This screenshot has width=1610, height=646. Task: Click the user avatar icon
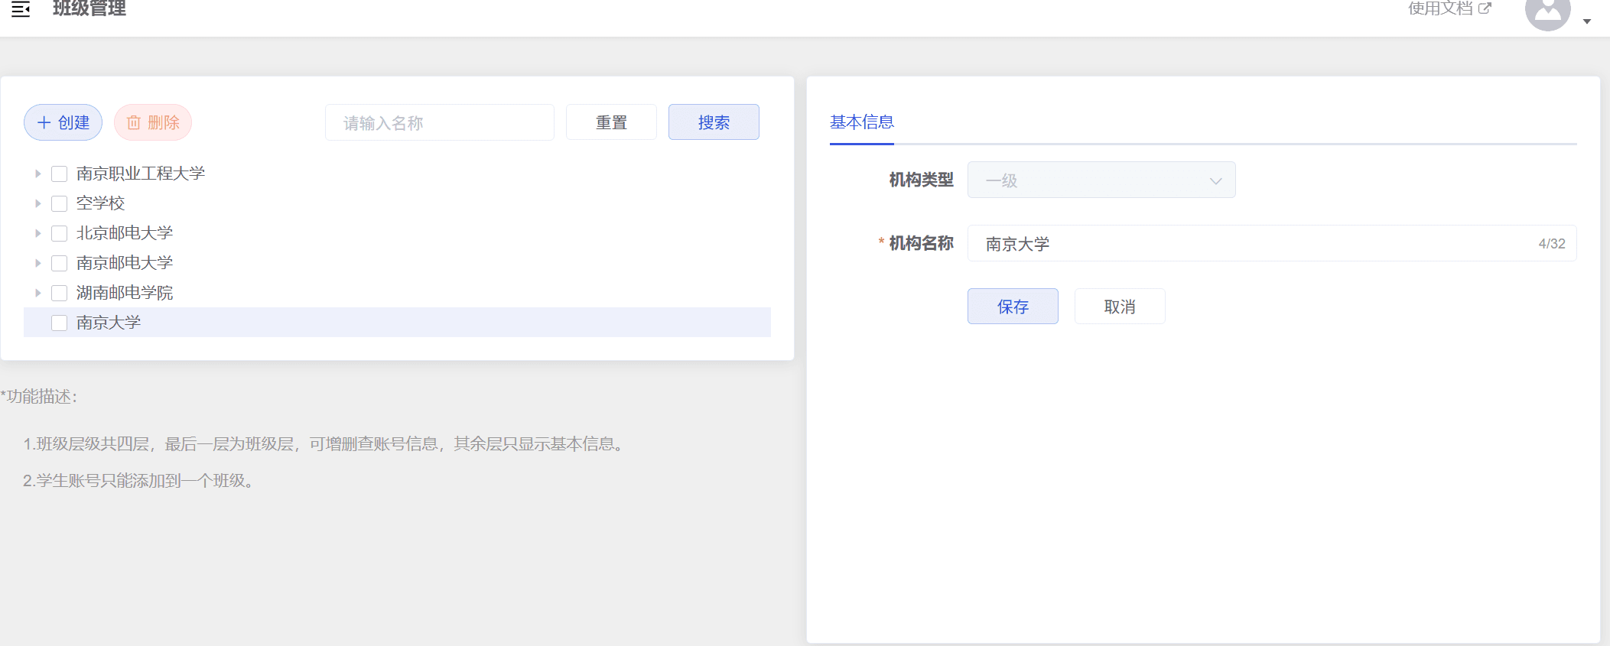(x=1547, y=13)
